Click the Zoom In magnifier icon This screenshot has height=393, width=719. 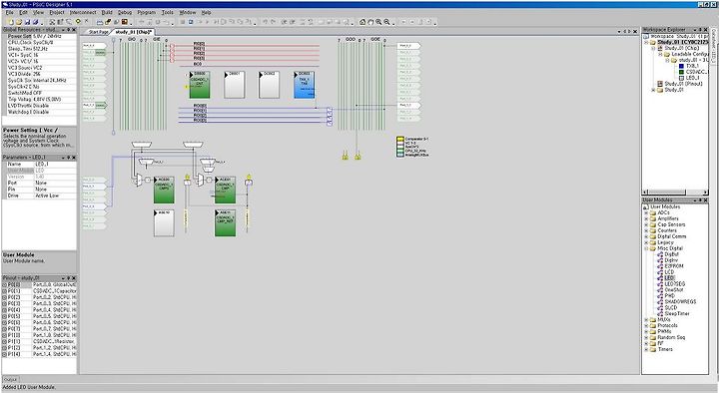tap(378, 22)
